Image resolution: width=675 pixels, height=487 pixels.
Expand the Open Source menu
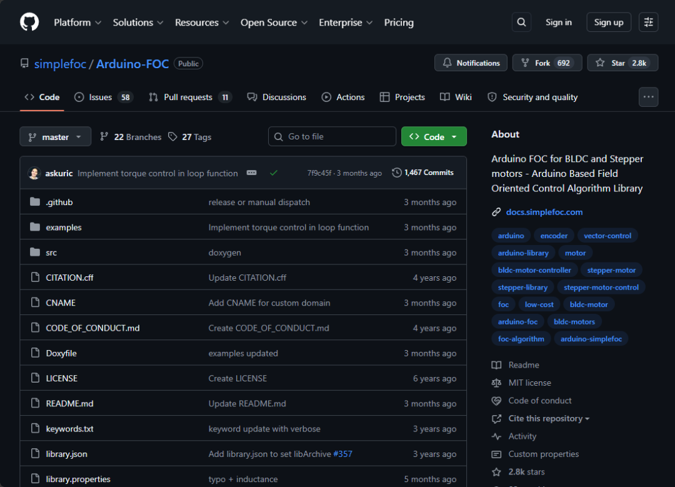pyautogui.click(x=274, y=23)
